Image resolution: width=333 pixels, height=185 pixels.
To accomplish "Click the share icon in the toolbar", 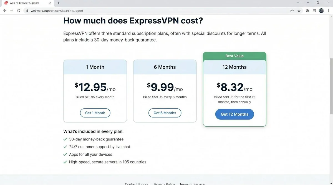I will click(x=292, y=11).
